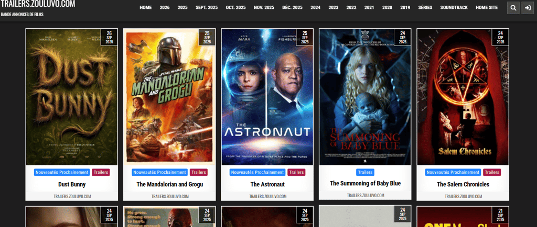The height and width of the screenshot is (227, 537).
Task: Click TRAILERS.ZOULUVO.COM text under Salem Chronicles
Action: (x=463, y=196)
